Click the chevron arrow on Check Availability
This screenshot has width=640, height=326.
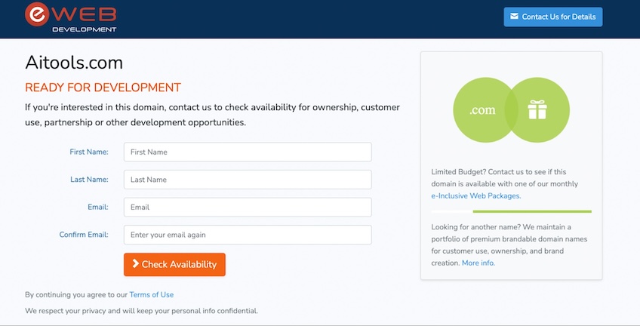136,263
